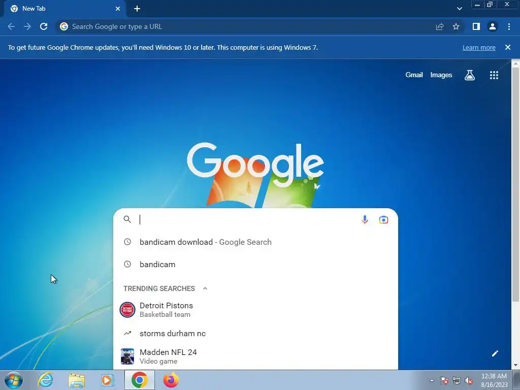Click the Madden NFL 24 cover thumbnail

click(127, 356)
